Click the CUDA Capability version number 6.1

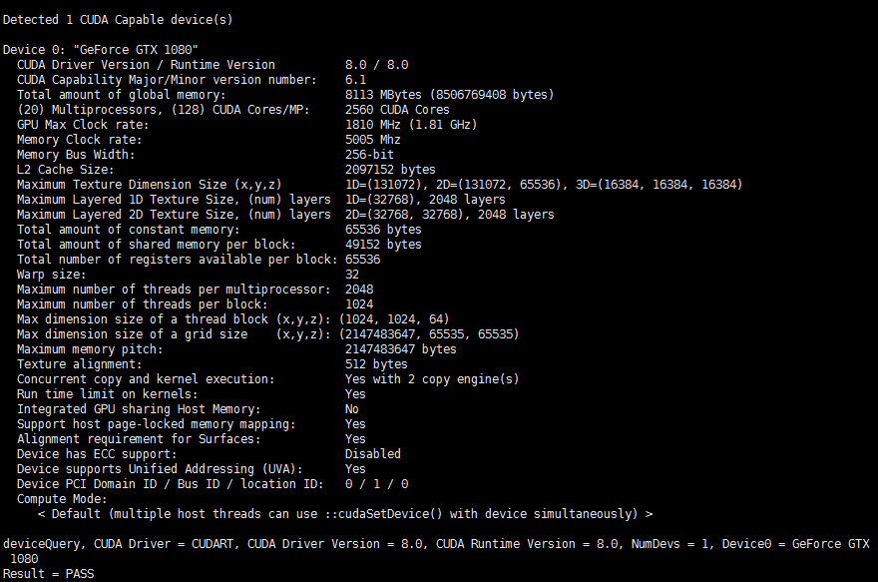coord(355,80)
